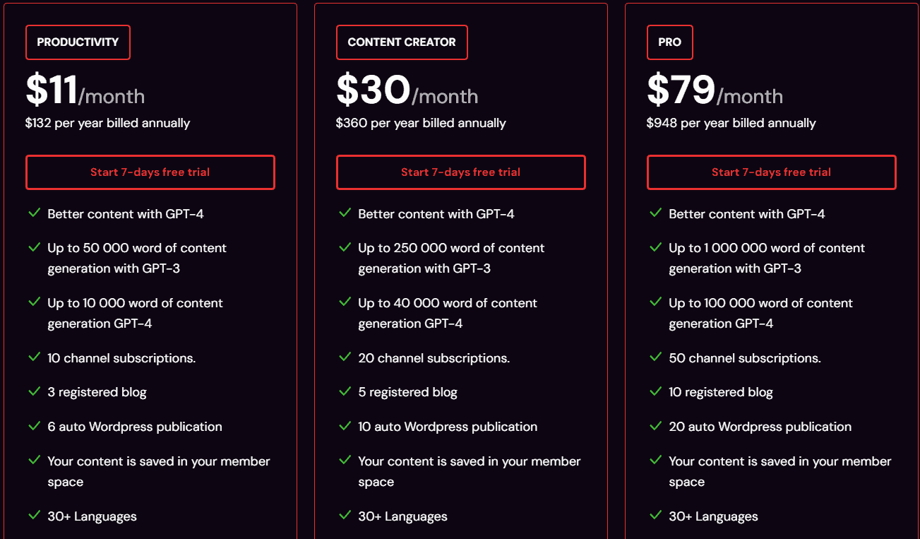Screen dimensions: 920x539
Task: Select the checkmark next to 20 channel subscriptions
Action: (345, 358)
